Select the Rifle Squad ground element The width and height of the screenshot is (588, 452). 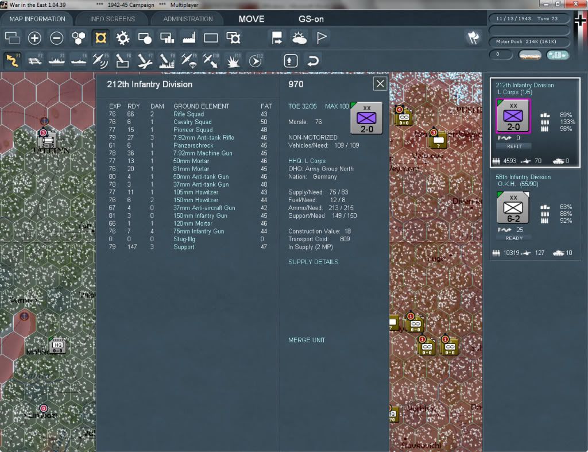tap(188, 114)
